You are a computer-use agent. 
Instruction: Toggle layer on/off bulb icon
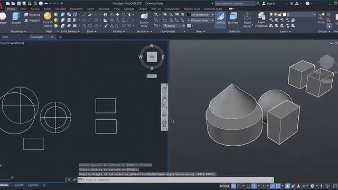(x=271, y=14)
